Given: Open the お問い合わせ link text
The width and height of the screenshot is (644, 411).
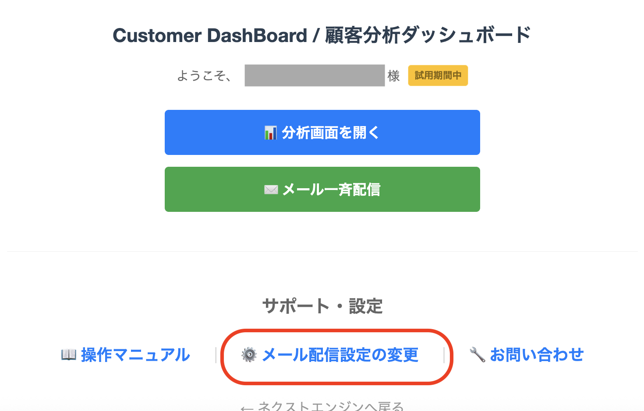Looking at the screenshot, I should coord(537,355).
